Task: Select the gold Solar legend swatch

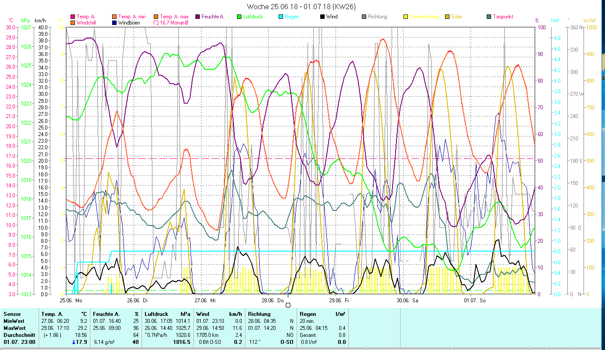Action: coord(447,17)
